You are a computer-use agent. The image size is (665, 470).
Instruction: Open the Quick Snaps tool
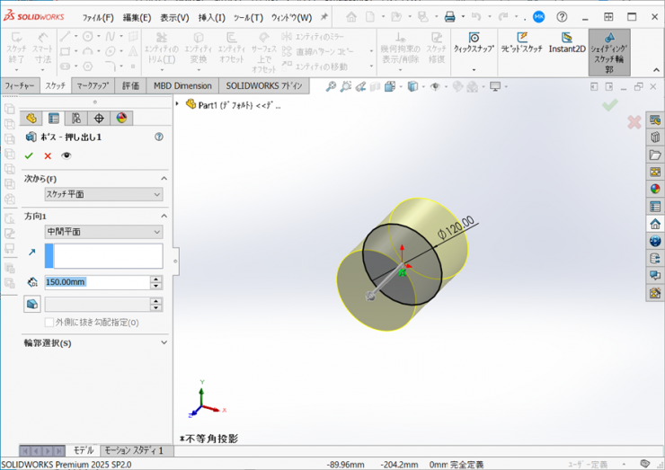click(x=472, y=43)
